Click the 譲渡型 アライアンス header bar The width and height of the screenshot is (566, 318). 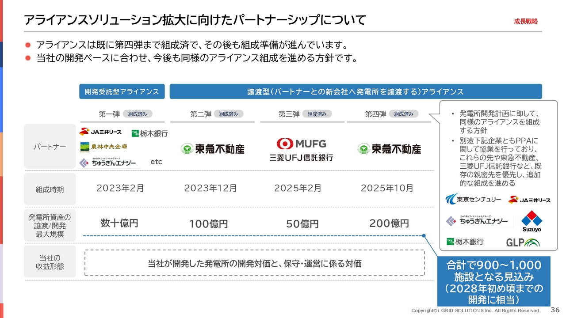356,91
